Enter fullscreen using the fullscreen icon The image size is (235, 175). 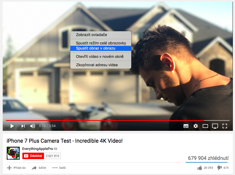point(225,126)
